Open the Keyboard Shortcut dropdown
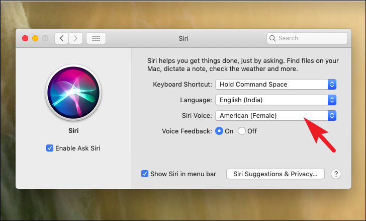 pos(276,85)
